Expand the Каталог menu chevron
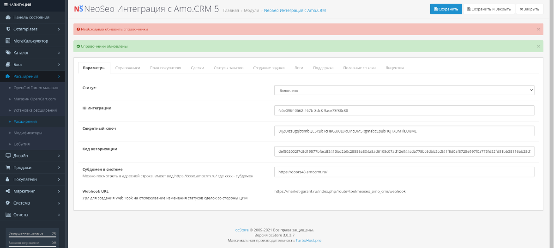554x248 pixels. (59, 53)
